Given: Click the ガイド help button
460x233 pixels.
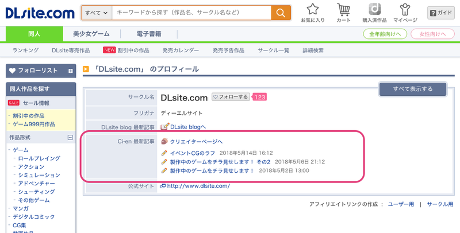Looking at the screenshot, I should tap(440, 13).
